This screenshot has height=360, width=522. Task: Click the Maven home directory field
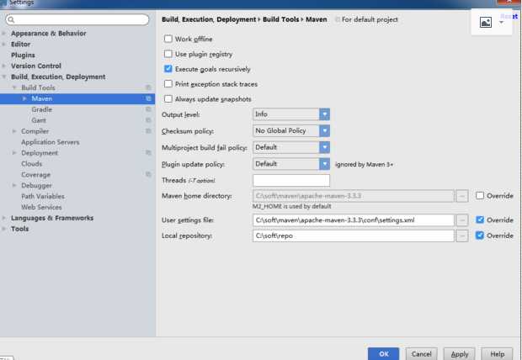[x=354, y=196]
